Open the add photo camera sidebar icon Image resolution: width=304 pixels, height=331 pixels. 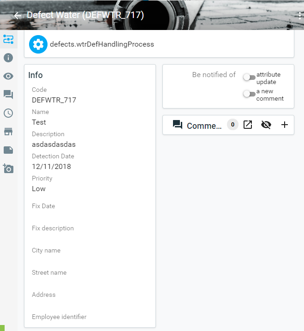click(8, 169)
